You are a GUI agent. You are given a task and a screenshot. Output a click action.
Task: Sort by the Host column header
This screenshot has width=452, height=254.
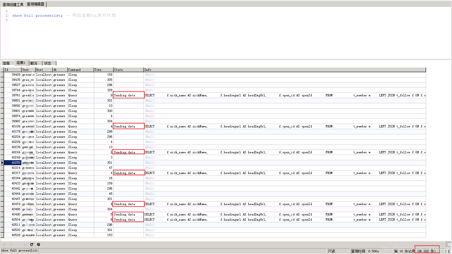44,70
